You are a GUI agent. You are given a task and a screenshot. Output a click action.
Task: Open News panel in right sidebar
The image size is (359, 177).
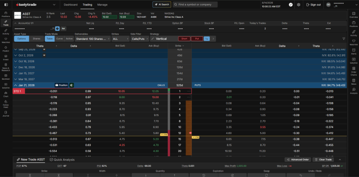click(354, 82)
